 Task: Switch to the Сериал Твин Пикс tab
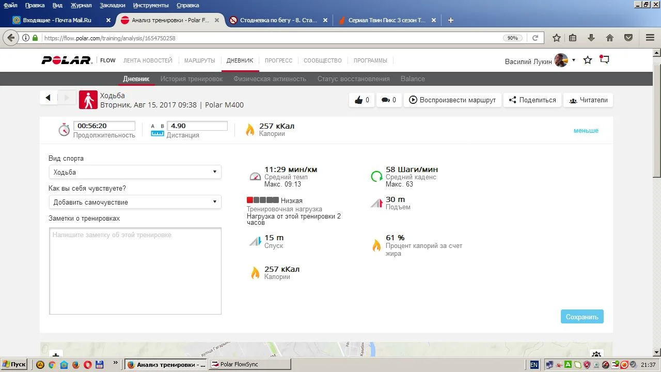[387, 20]
